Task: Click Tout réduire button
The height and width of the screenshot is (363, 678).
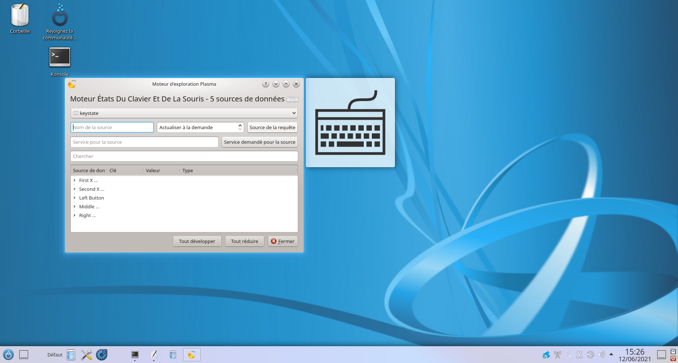Action: point(244,241)
